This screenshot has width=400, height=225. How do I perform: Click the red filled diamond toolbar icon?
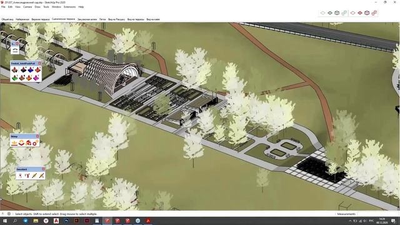(360, 12)
